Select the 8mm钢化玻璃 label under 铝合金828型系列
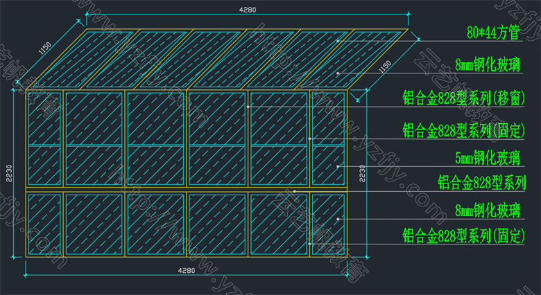541x295 pixels. click(487, 211)
